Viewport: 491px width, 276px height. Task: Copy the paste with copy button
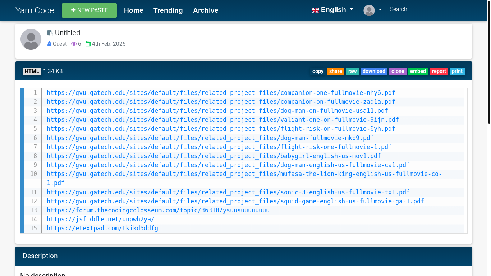click(318, 72)
